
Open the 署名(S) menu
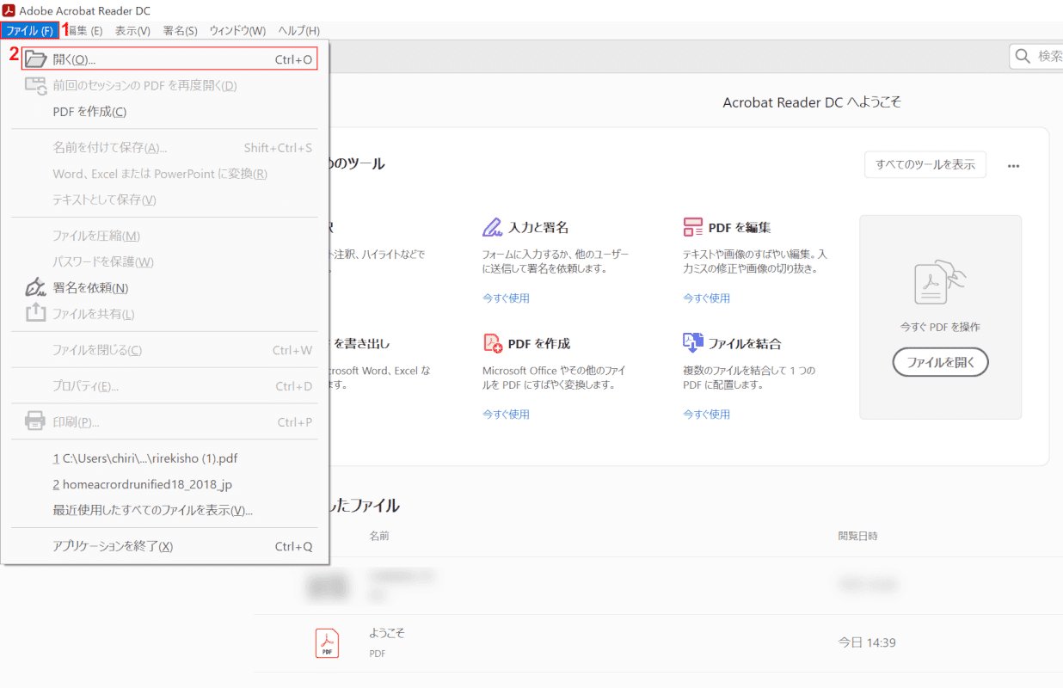point(181,30)
